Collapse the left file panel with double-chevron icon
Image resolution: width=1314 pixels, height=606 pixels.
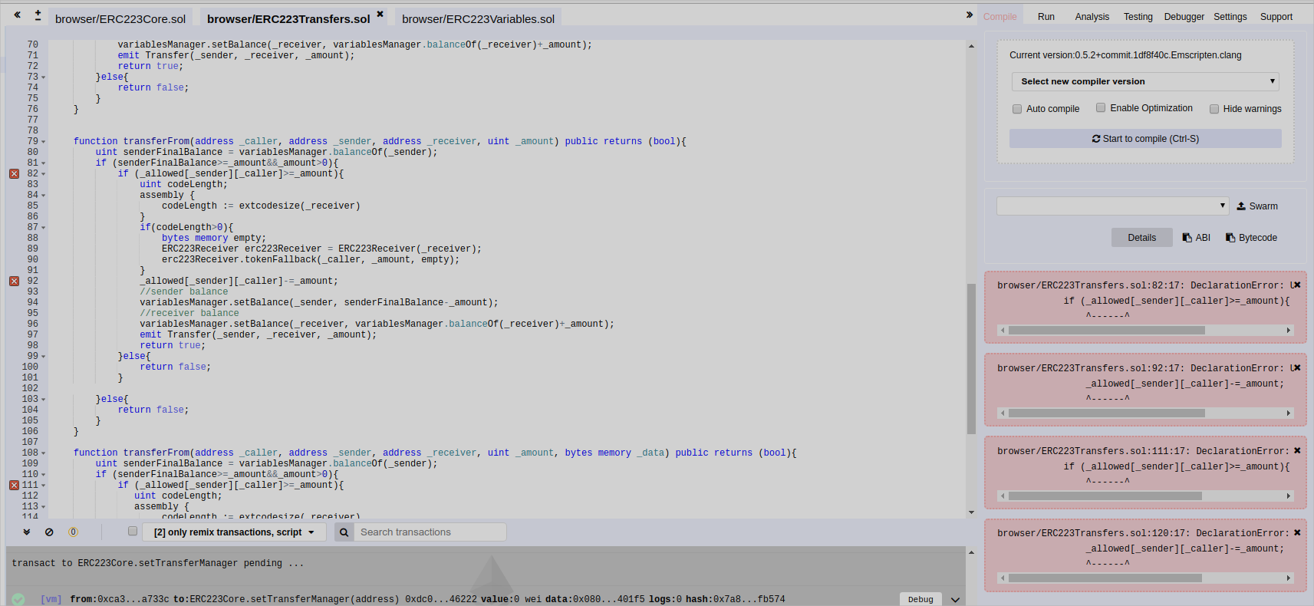pos(17,15)
